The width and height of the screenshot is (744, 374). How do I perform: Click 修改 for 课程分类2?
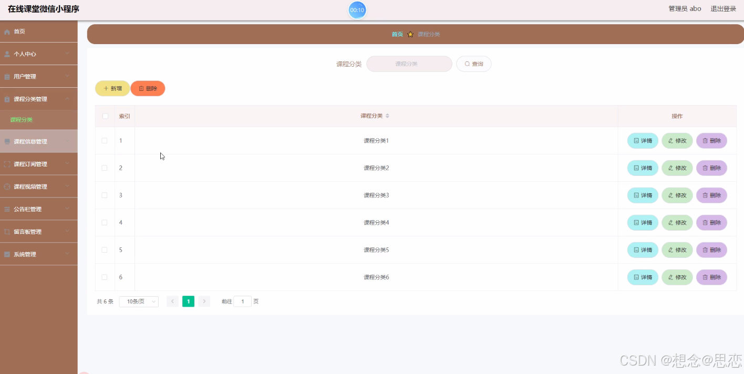tap(677, 168)
